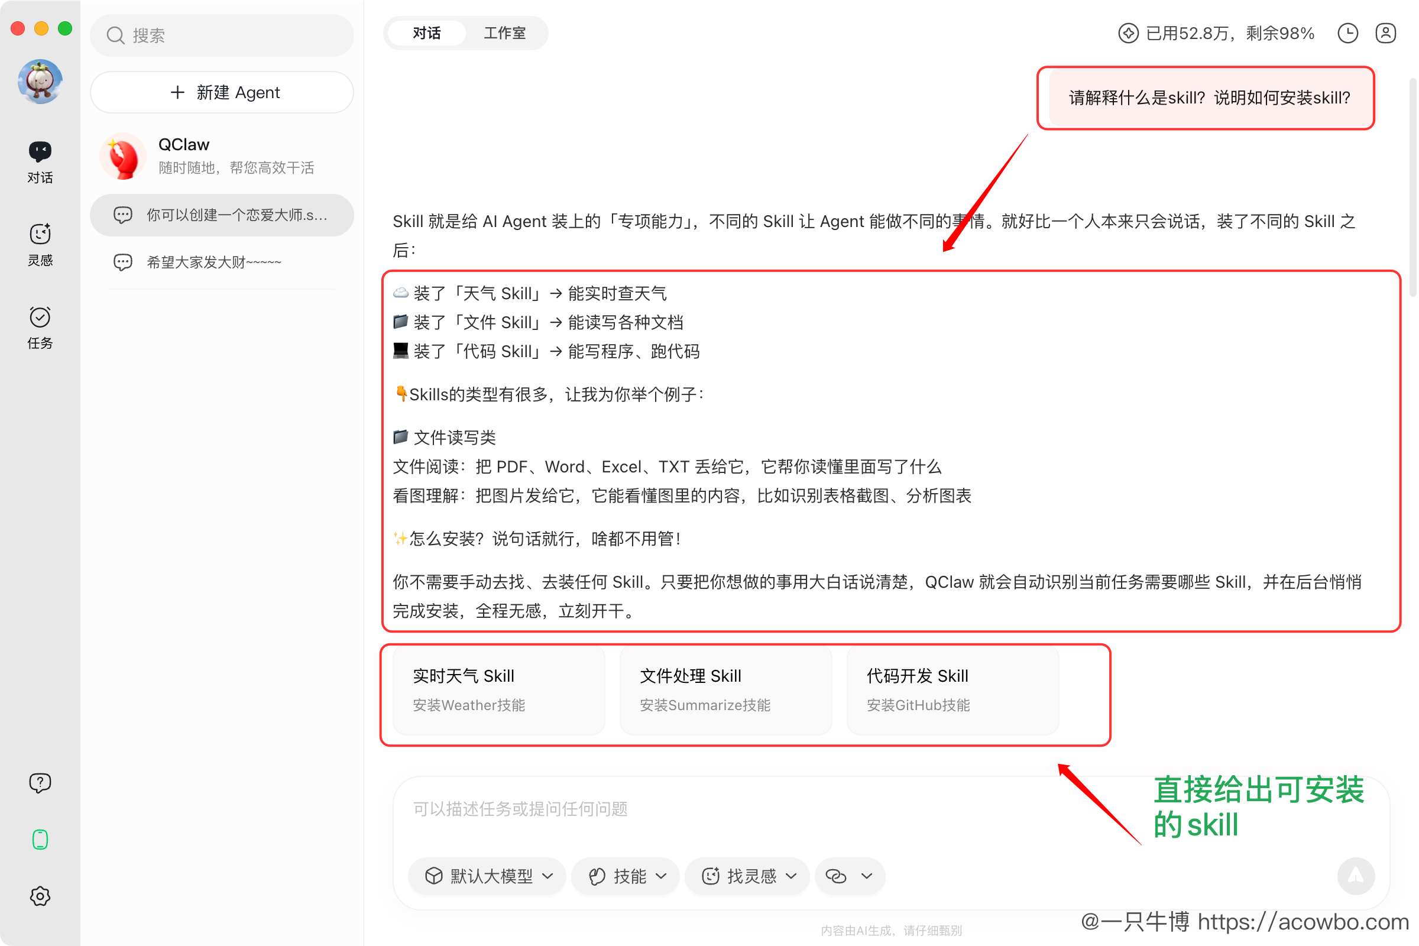
Task: Expand the 默认大模型 dropdown
Action: coord(487,876)
